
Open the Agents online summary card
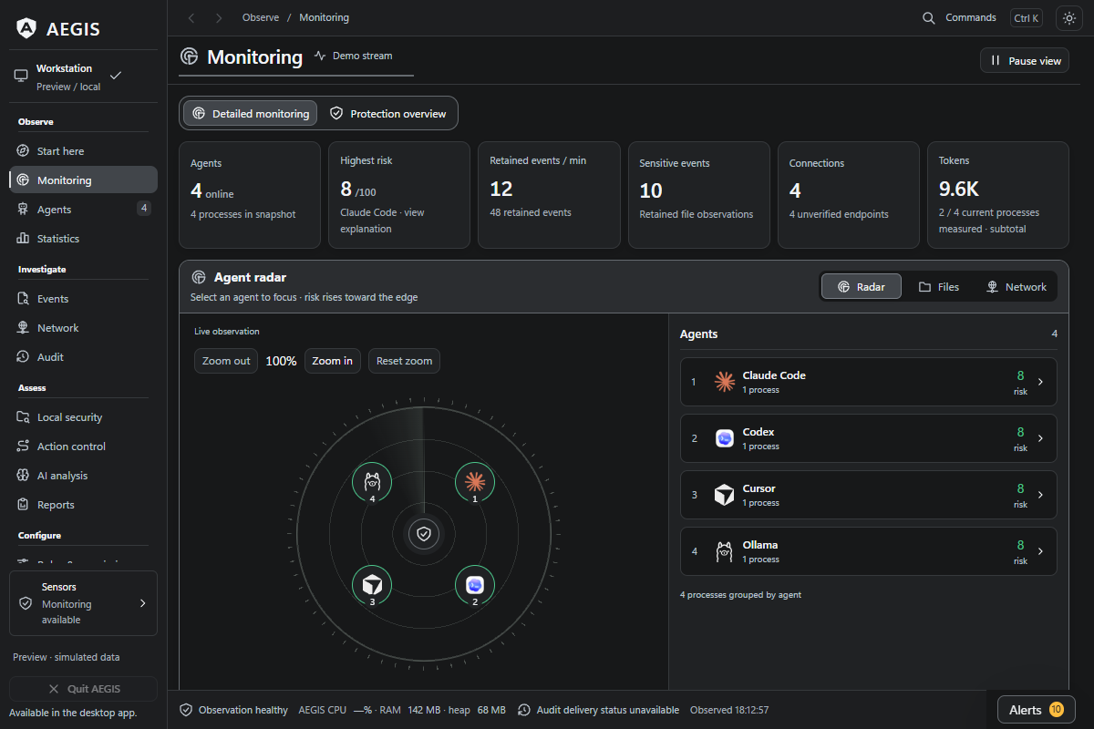[250, 195]
